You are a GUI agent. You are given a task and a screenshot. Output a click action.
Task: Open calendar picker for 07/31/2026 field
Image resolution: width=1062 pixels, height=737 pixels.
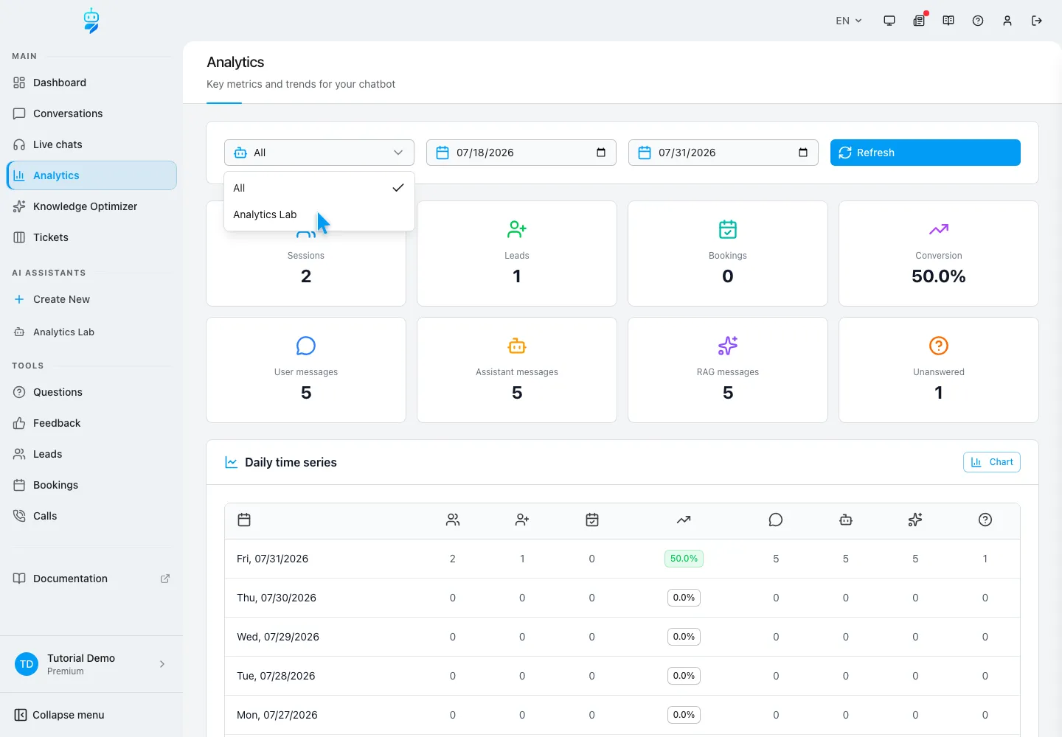pyautogui.click(x=803, y=153)
